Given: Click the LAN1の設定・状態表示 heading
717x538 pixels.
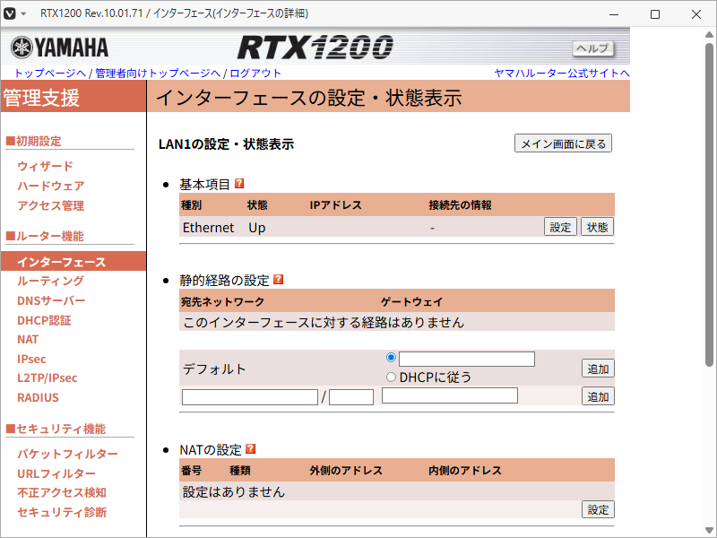Looking at the screenshot, I should (x=227, y=144).
